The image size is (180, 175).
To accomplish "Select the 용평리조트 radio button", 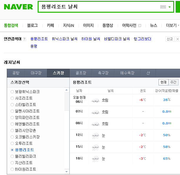I will tap(12, 150).
